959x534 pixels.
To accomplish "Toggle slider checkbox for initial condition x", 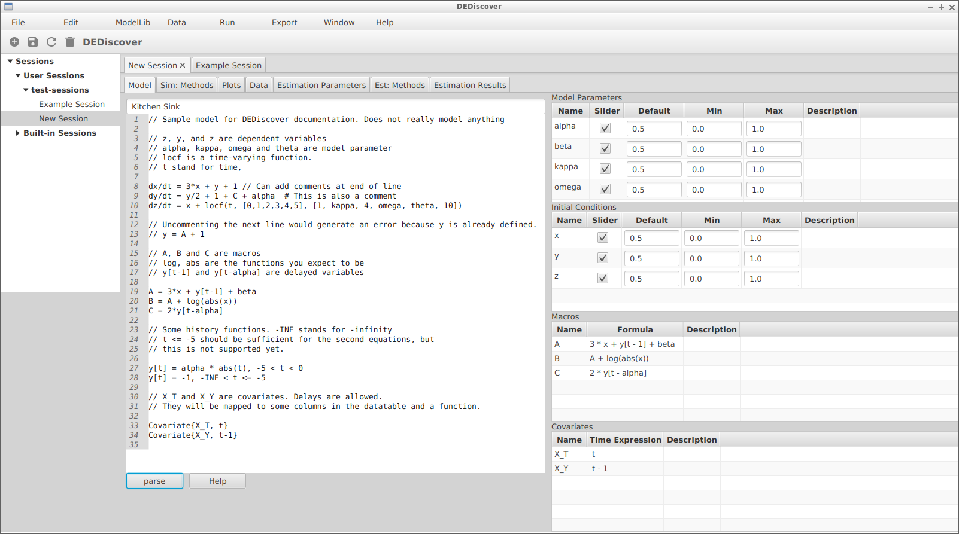I will (603, 237).
